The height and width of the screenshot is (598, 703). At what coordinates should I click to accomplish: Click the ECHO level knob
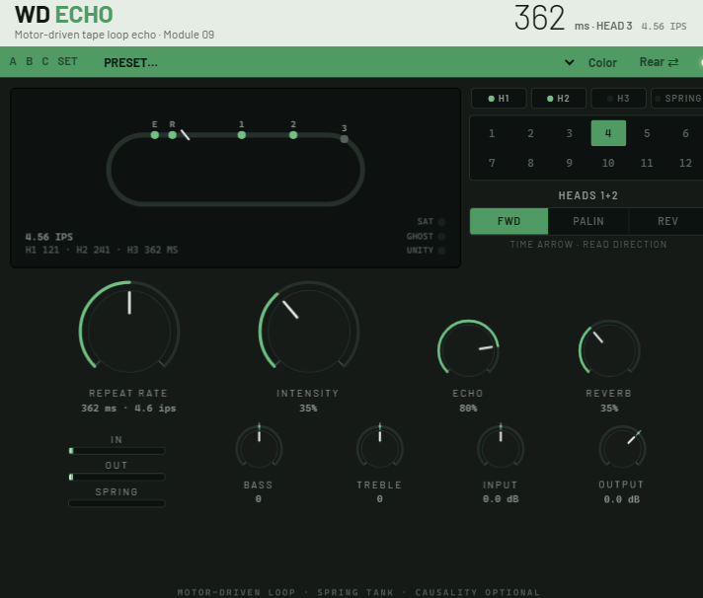tap(468, 350)
